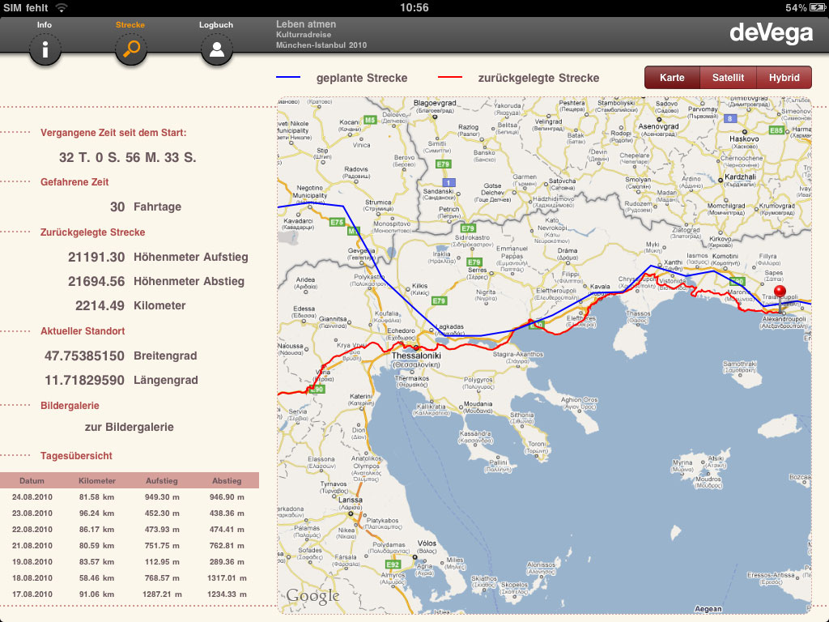This screenshot has width=829, height=622.
Task: Select the Strecke magnifier icon
Action: (x=130, y=49)
